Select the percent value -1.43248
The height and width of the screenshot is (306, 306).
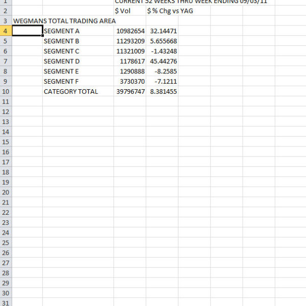tap(162, 51)
